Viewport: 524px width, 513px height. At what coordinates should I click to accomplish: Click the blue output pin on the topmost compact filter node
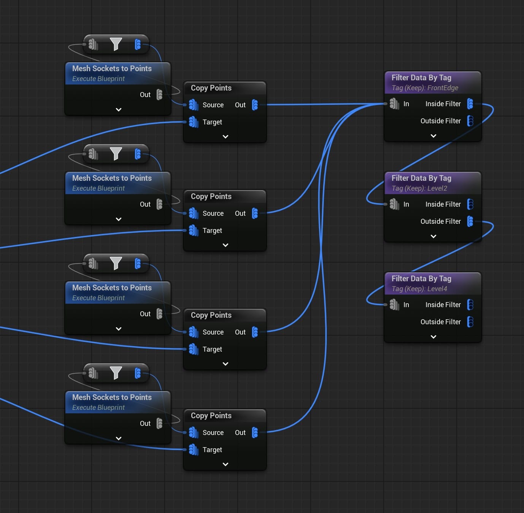[138, 45]
